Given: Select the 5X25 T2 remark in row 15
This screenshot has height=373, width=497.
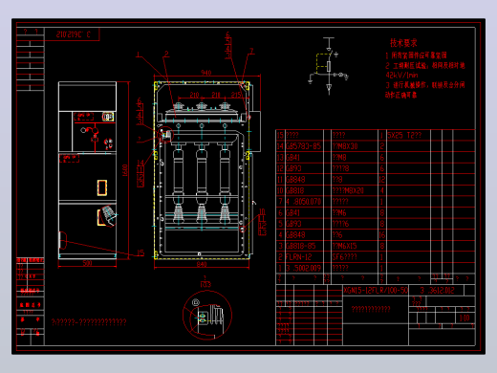Looking at the screenshot, I should pyautogui.click(x=404, y=135).
